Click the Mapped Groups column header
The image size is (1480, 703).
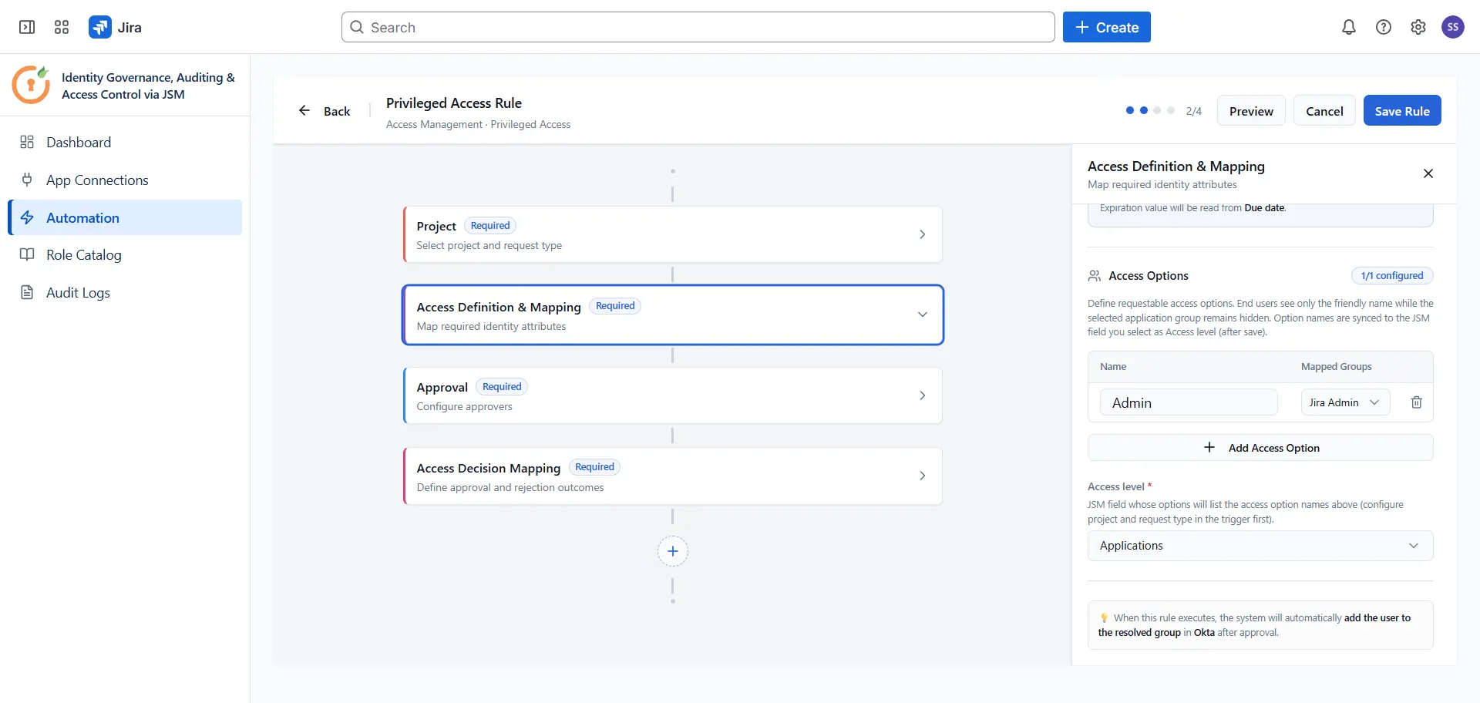(1337, 367)
